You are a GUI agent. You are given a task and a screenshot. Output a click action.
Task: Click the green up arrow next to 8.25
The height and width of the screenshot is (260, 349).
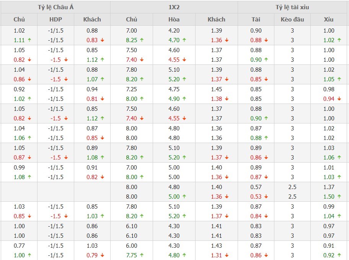142,40
